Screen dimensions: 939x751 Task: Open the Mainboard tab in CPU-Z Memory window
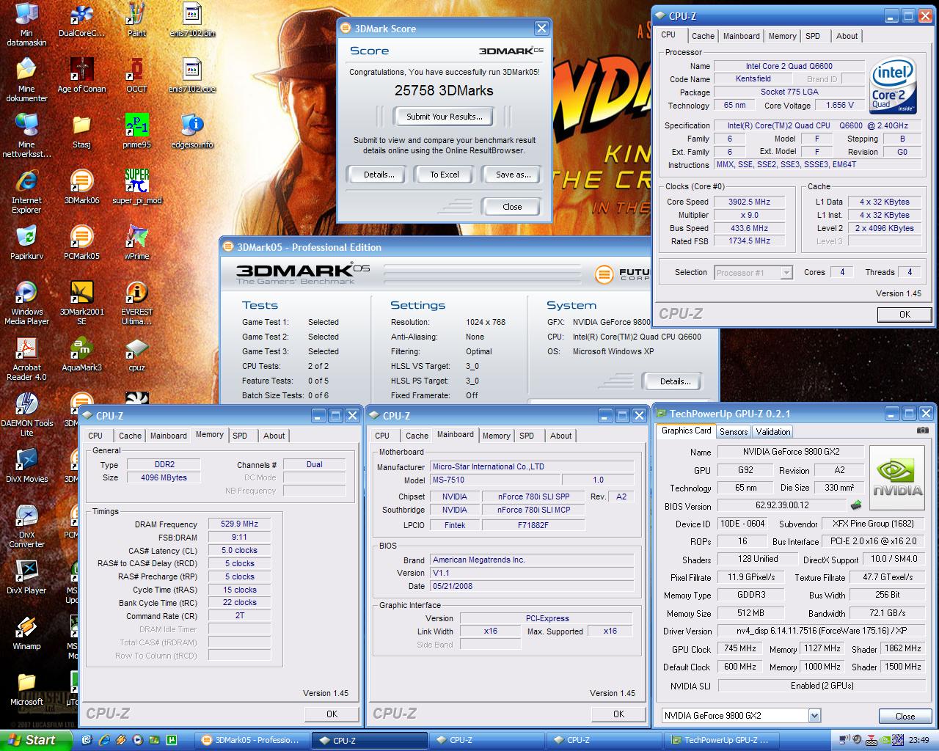click(168, 436)
